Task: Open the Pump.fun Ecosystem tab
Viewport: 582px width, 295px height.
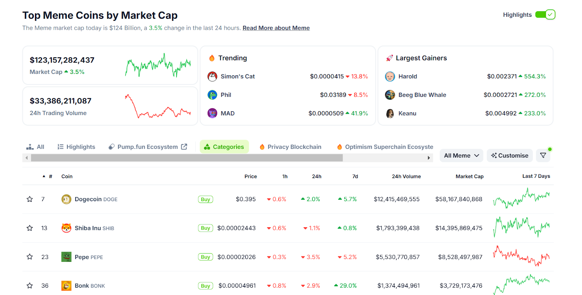Action: point(148,147)
